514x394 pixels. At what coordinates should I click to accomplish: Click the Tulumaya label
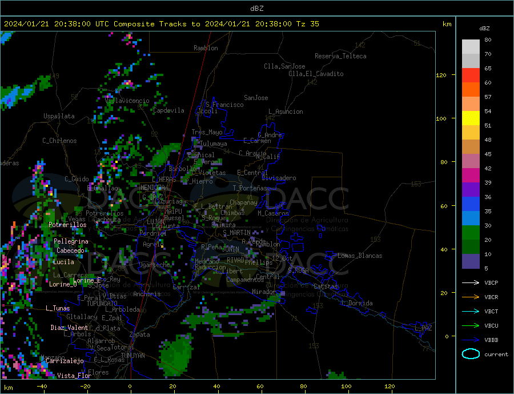(x=214, y=144)
